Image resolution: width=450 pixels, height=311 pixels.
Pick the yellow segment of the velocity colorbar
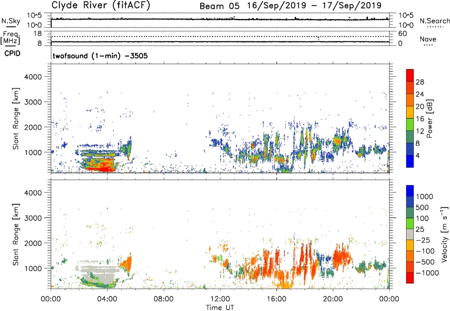[410, 245]
